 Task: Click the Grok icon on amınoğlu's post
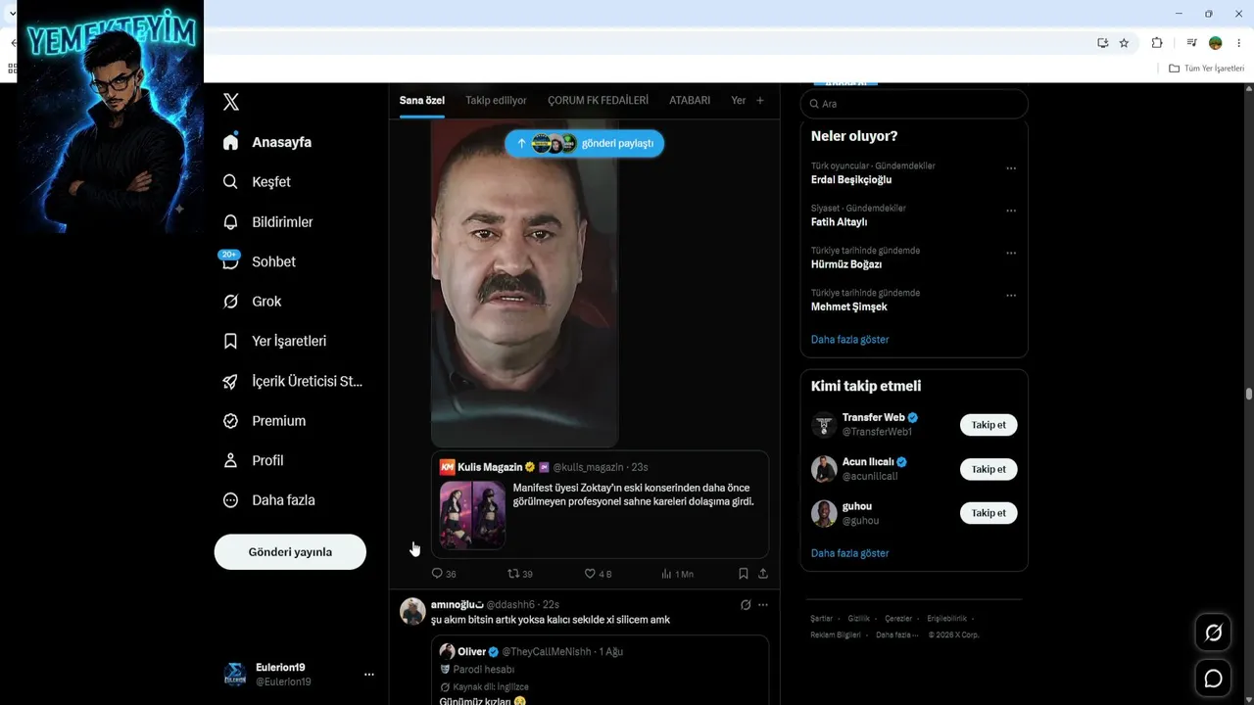pos(746,605)
